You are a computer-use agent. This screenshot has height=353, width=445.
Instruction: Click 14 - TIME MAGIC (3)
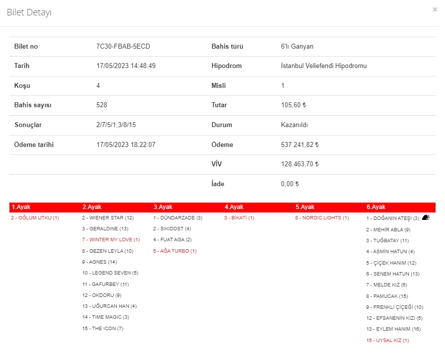106,317
